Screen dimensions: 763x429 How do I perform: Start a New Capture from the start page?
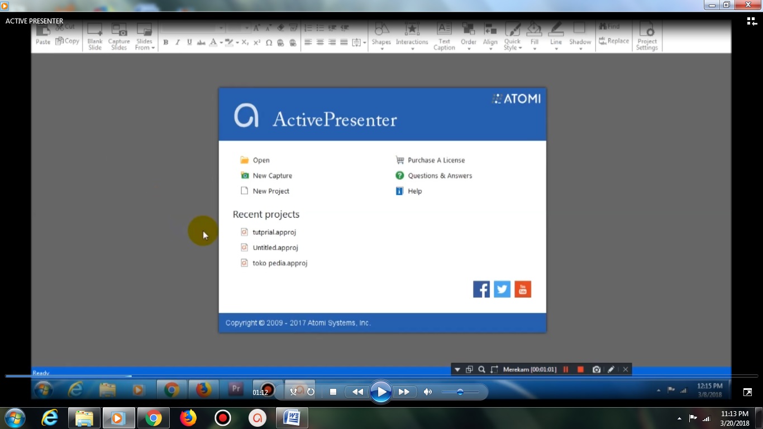click(266, 175)
